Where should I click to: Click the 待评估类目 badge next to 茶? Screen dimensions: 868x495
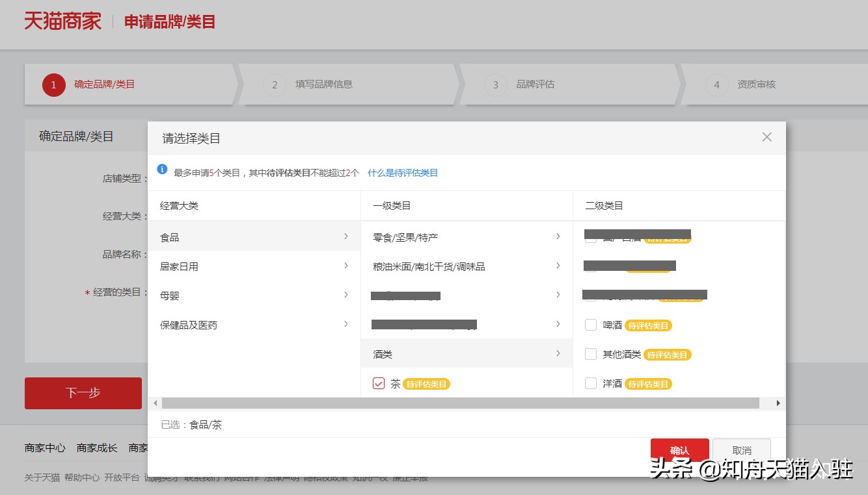(426, 384)
